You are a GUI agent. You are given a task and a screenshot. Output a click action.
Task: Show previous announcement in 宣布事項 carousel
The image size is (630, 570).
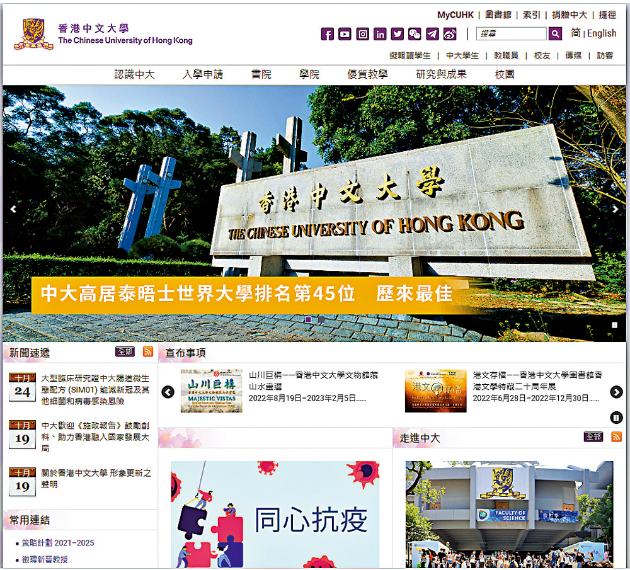(168, 392)
